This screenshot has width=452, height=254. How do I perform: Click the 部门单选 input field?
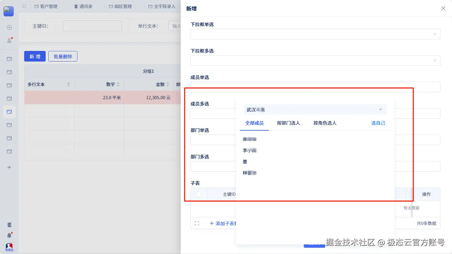coord(213,140)
